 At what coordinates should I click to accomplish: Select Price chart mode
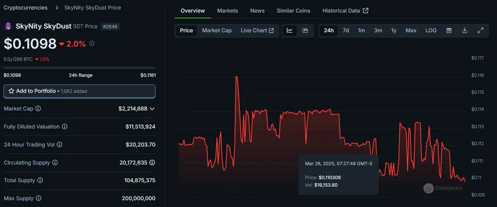pos(186,30)
